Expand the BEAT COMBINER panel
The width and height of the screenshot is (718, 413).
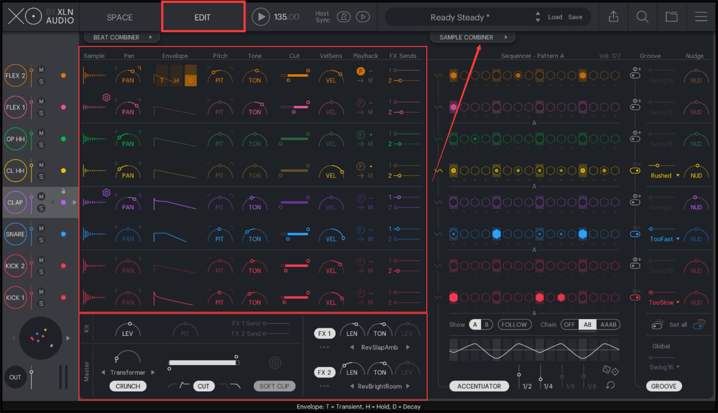pos(122,37)
